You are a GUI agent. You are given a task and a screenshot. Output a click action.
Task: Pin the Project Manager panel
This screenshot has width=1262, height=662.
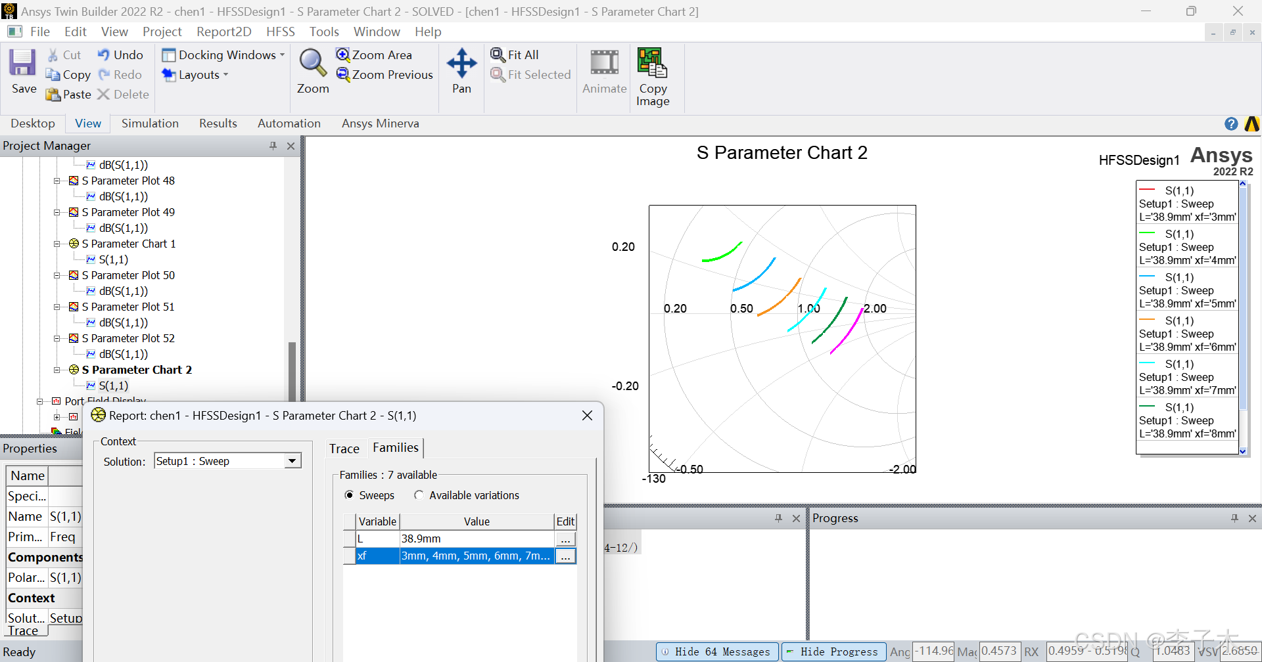pos(273,146)
